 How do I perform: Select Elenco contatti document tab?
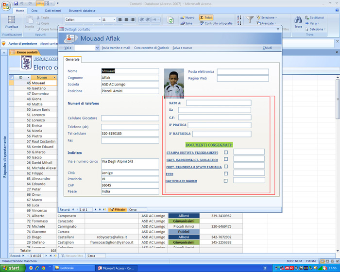pos(25,52)
